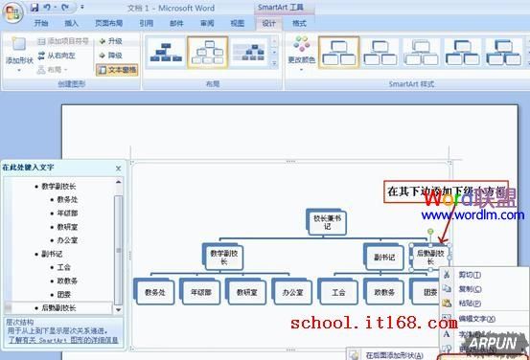This screenshot has height=360, width=530.
Task: Click text pane scrollbar up arrow
Action: click(x=118, y=182)
